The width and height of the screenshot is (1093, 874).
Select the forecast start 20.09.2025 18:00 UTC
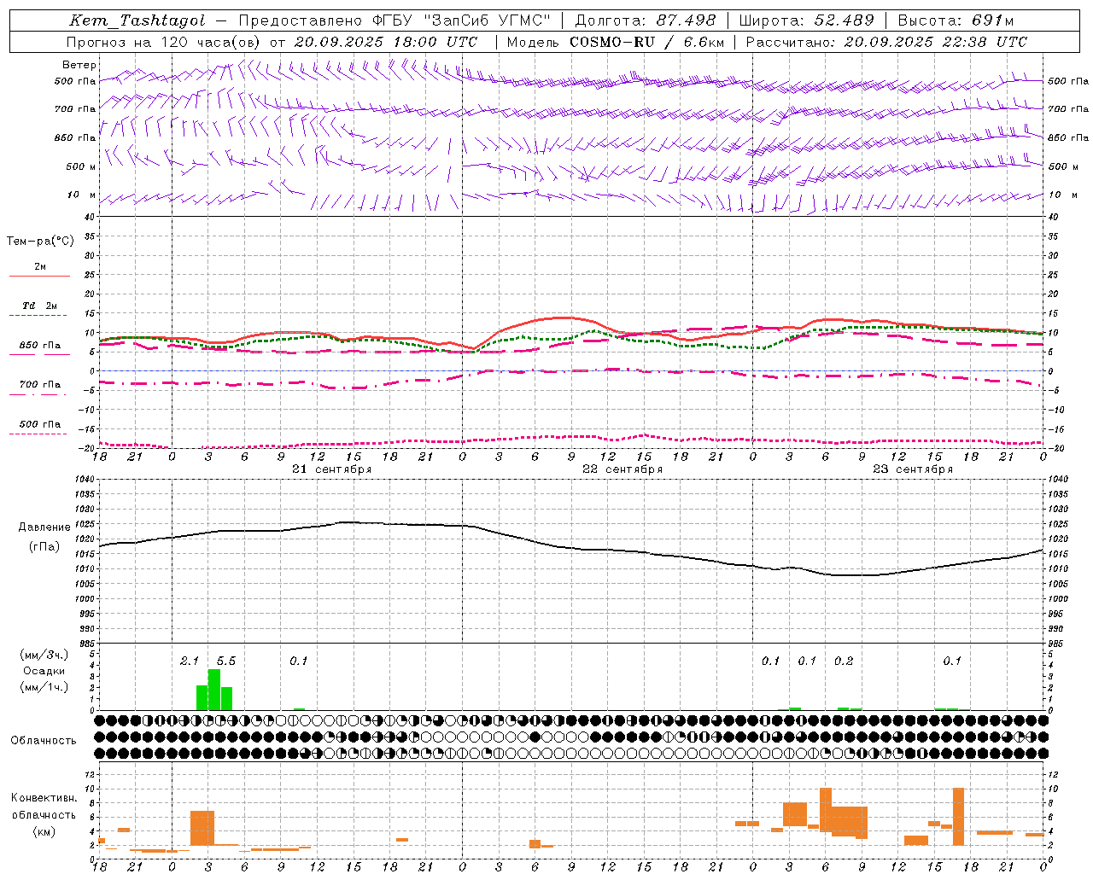[x=386, y=42]
